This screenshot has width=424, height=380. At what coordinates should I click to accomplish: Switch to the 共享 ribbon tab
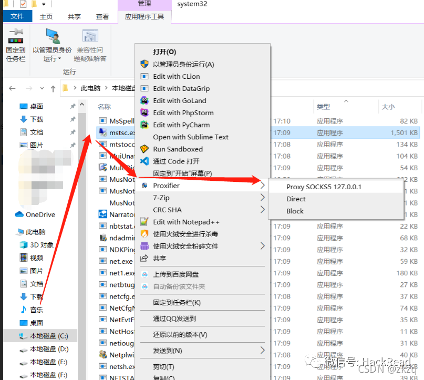click(x=75, y=16)
